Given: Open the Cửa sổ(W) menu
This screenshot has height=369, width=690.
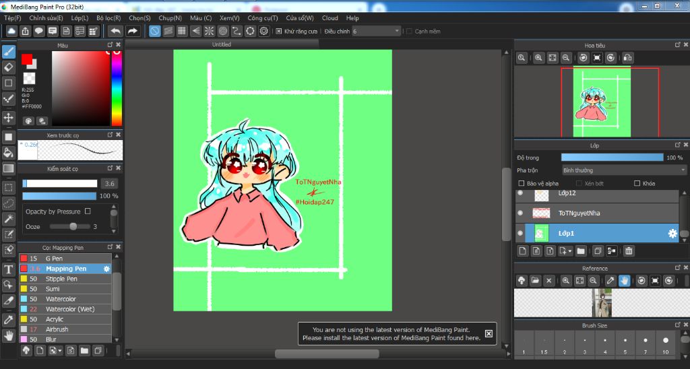Looking at the screenshot, I should coord(300,18).
